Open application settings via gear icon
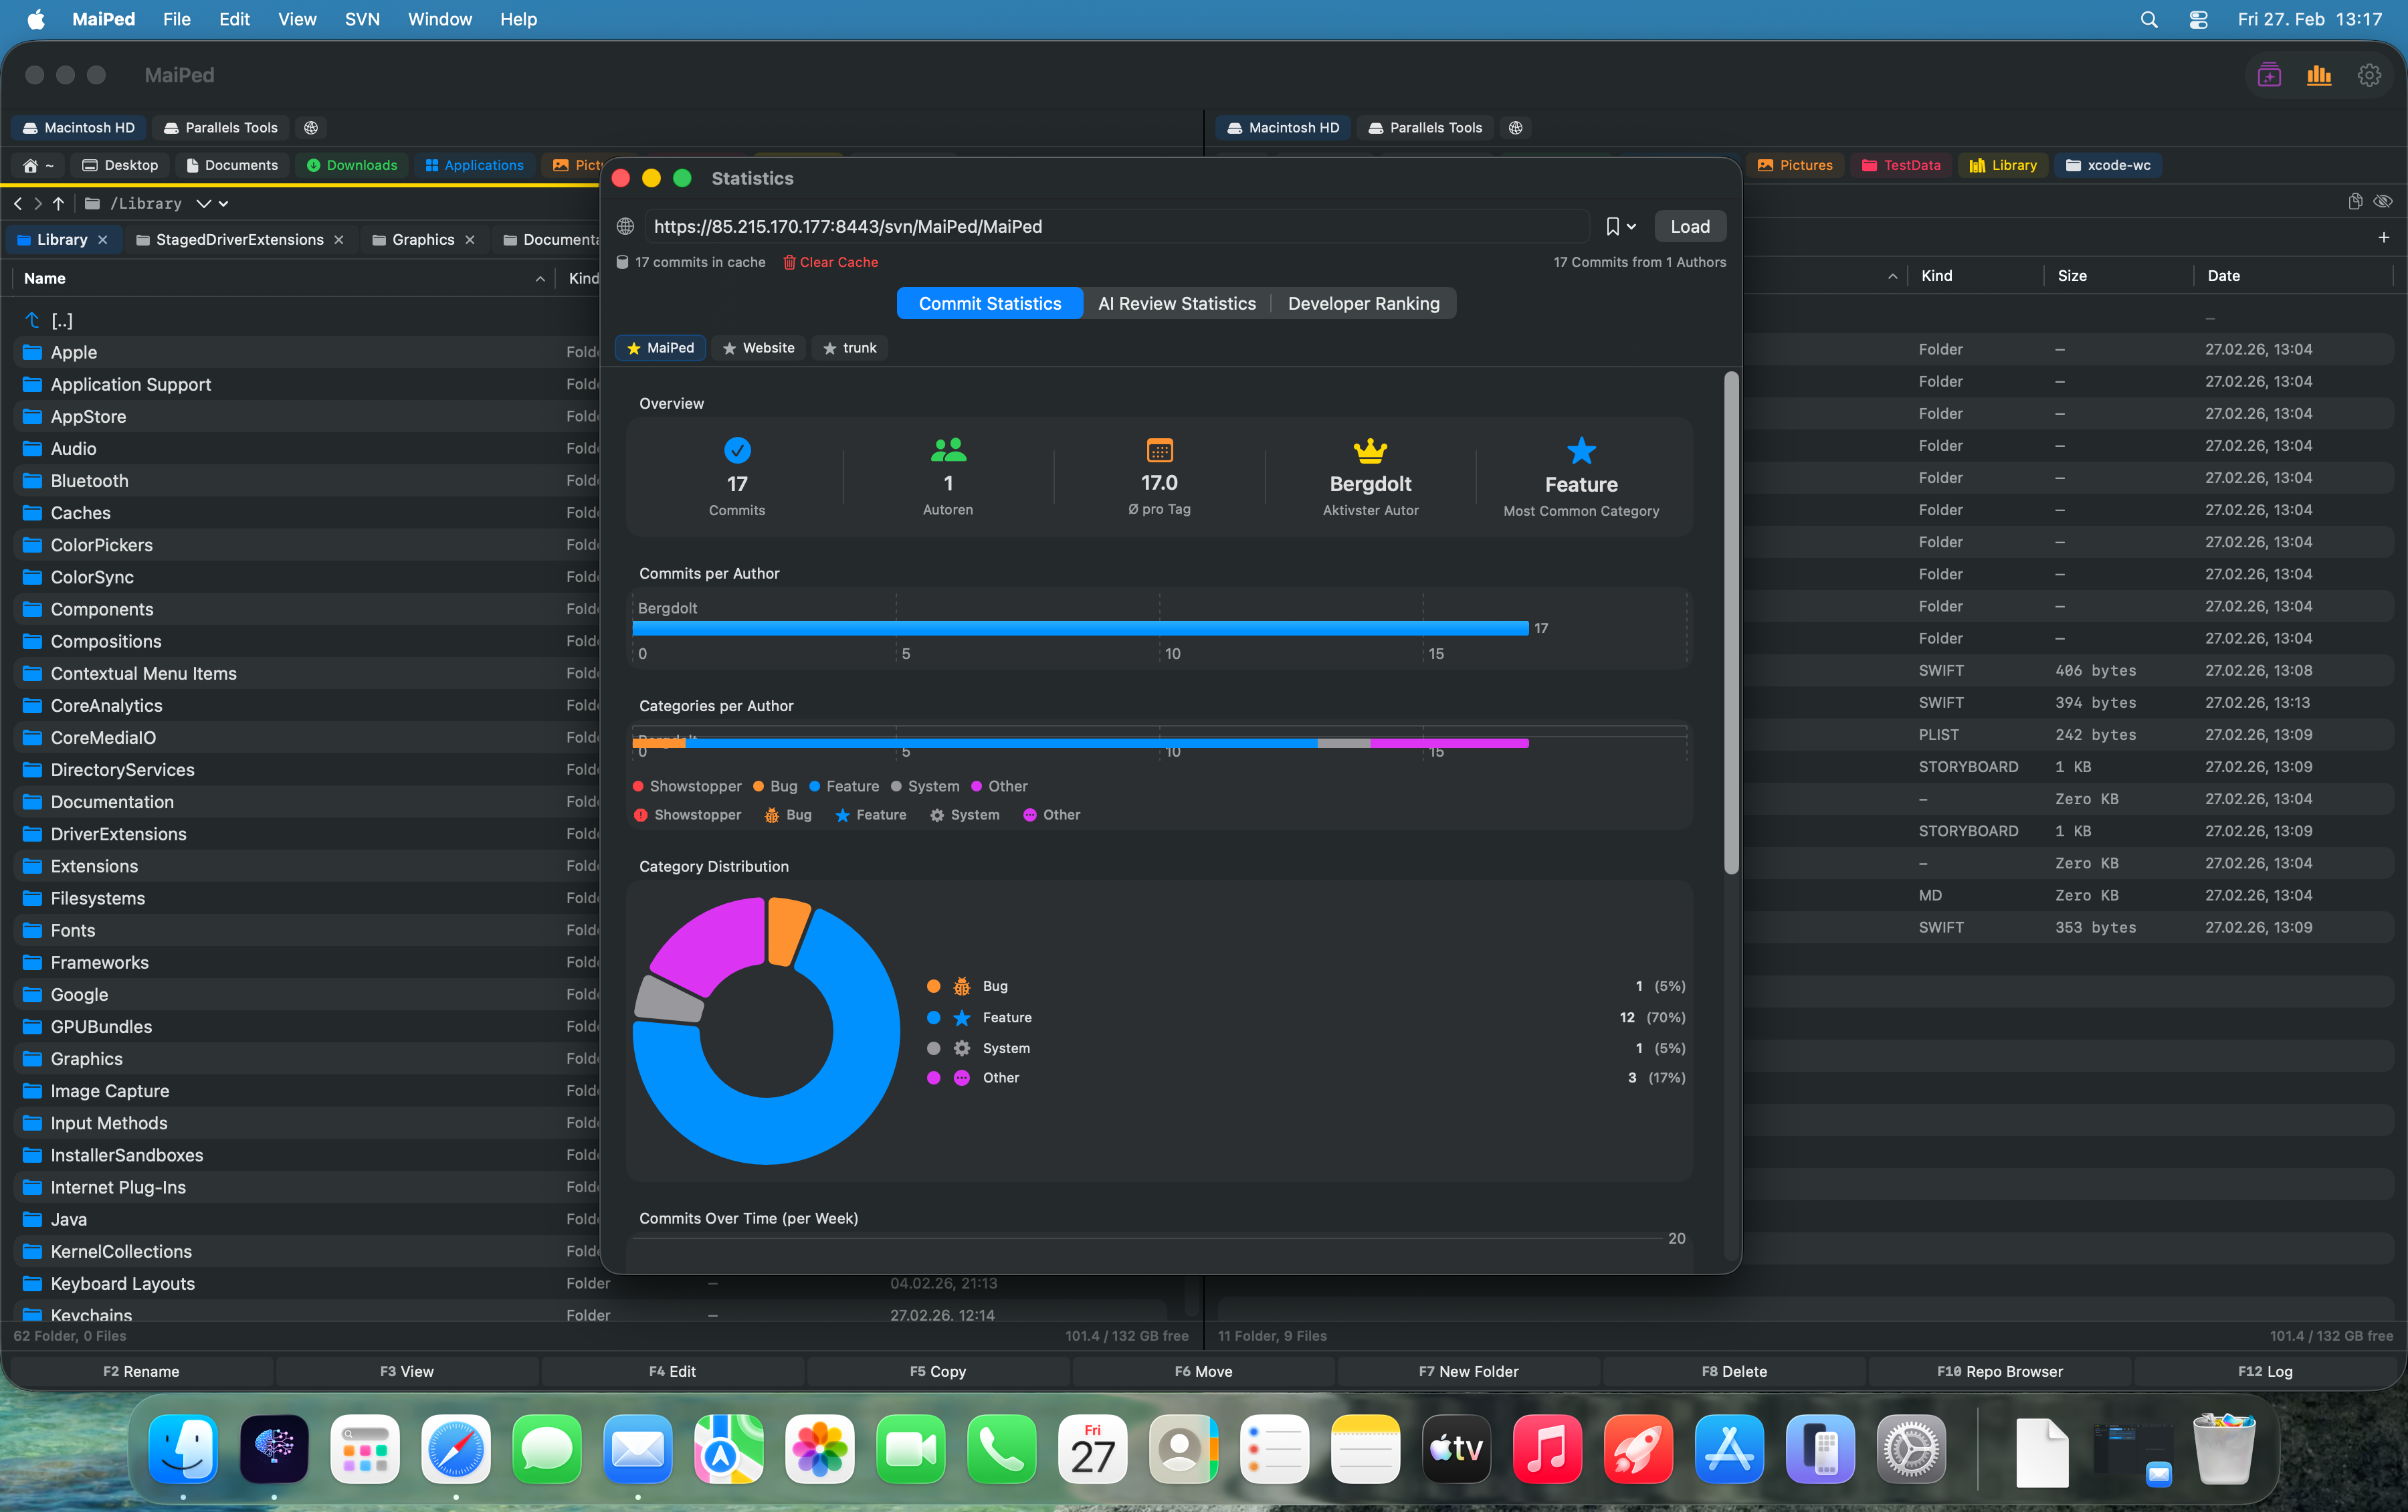The width and height of the screenshot is (2408, 1512). pos(2370,75)
